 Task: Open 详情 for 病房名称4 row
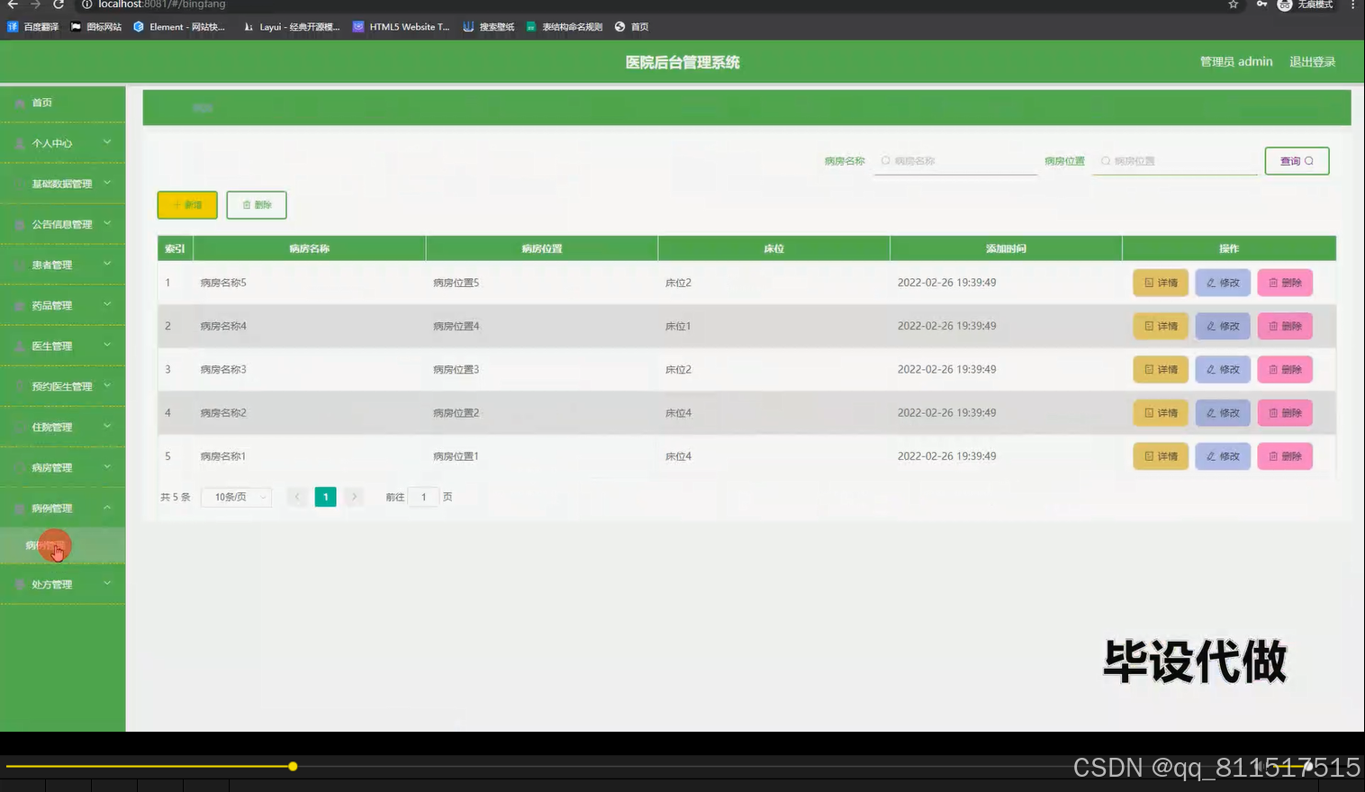pyautogui.click(x=1161, y=326)
